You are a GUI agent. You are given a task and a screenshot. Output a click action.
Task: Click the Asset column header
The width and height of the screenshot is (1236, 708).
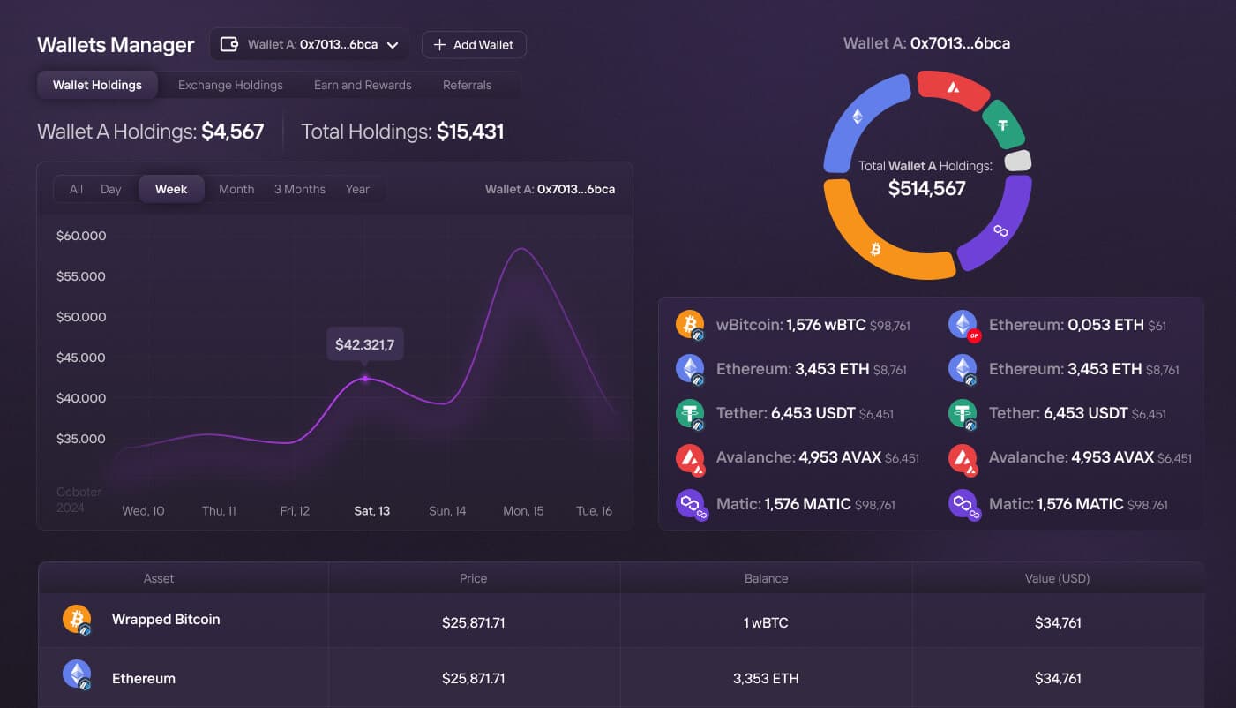point(159,578)
